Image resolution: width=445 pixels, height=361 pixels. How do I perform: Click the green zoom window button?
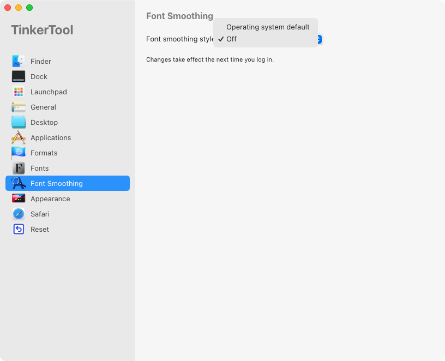pos(29,8)
